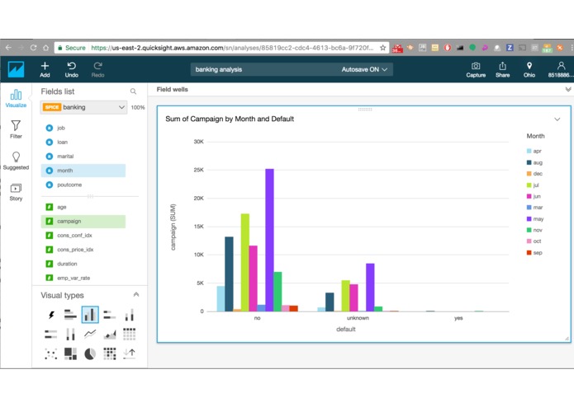Viewport: 574px width, 407px height.
Task: Select the age measure field
Action: [x=83, y=207]
